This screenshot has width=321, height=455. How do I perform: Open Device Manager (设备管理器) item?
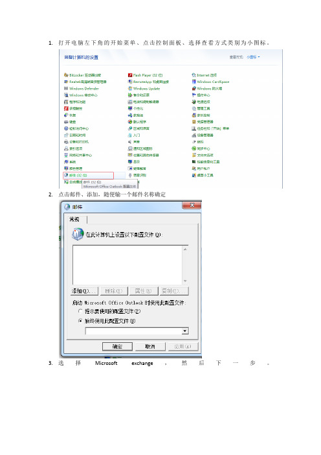tap(203, 135)
